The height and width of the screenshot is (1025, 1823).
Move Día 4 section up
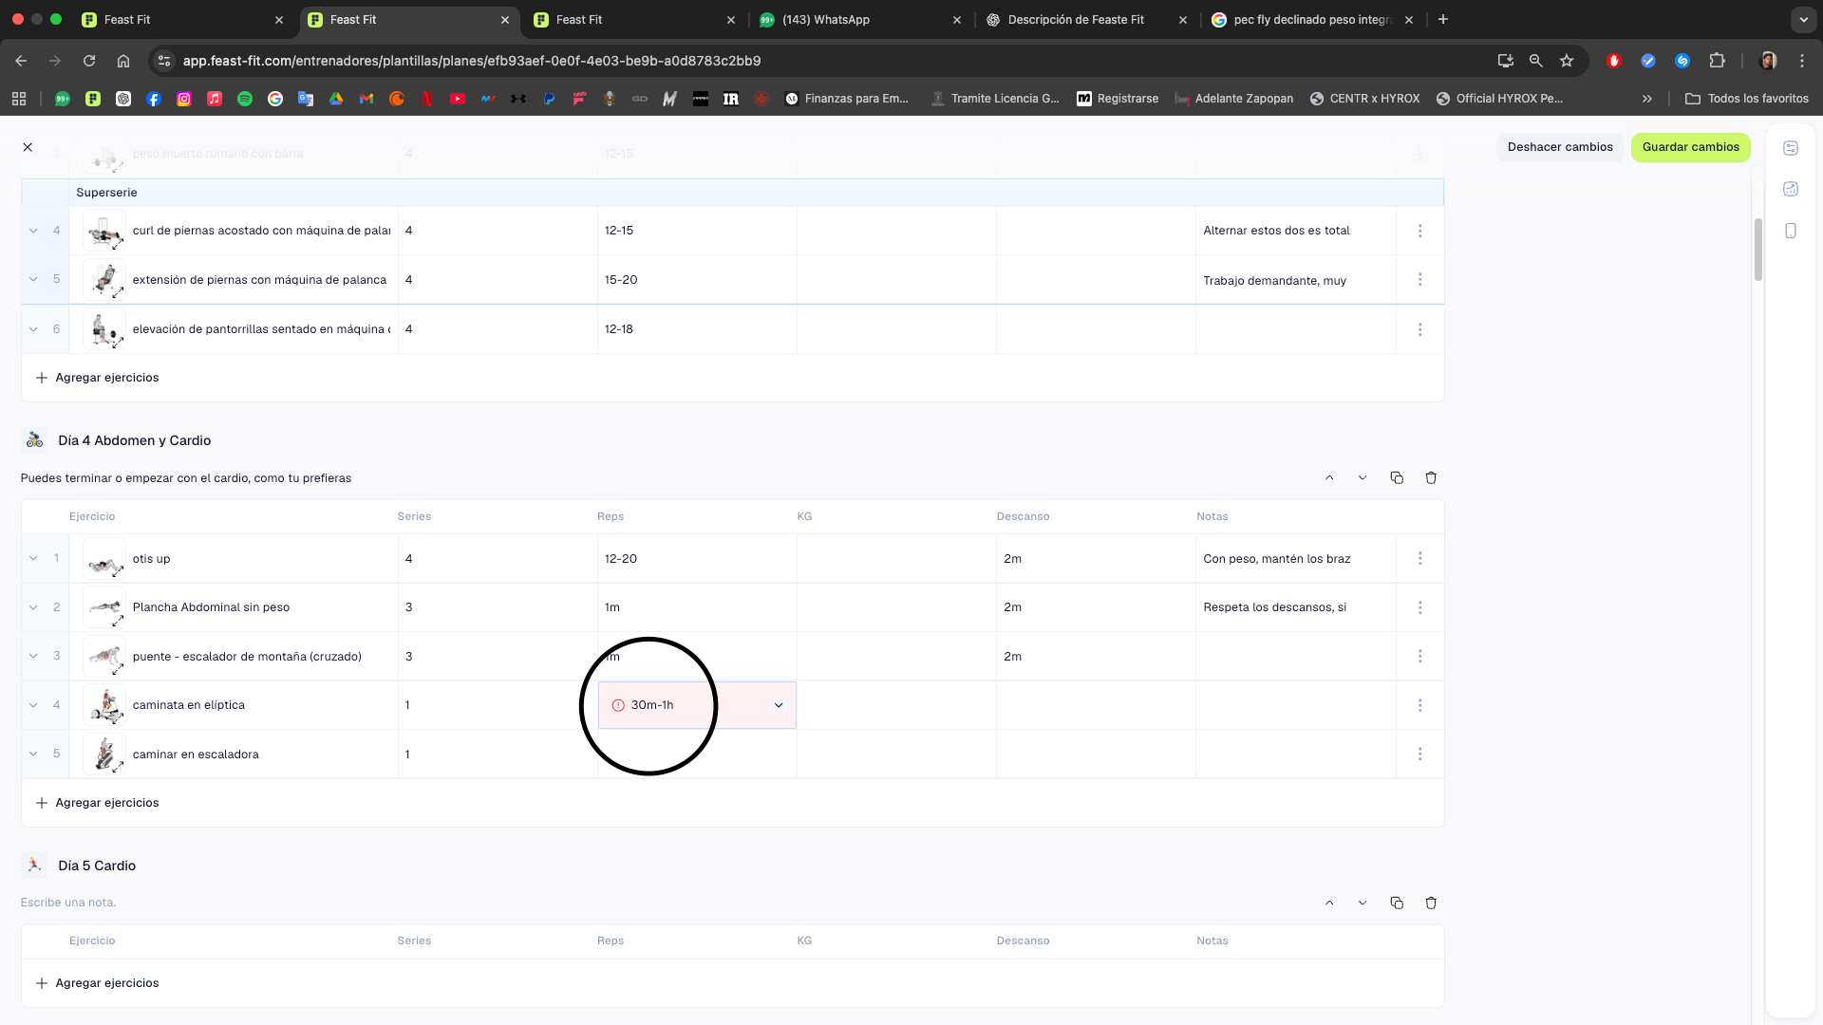(1329, 478)
